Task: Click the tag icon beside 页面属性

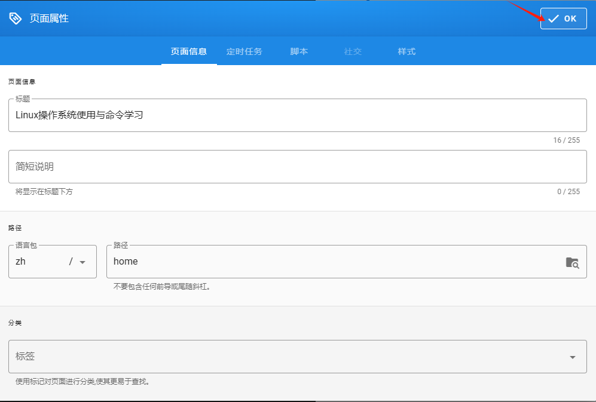Action: [x=15, y=19]
